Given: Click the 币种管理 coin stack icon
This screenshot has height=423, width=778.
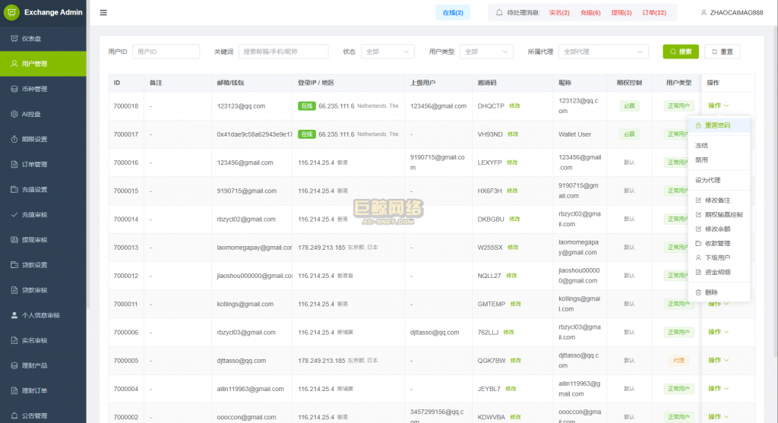Looking at the screenshot, I should click(x=14, y=89).
